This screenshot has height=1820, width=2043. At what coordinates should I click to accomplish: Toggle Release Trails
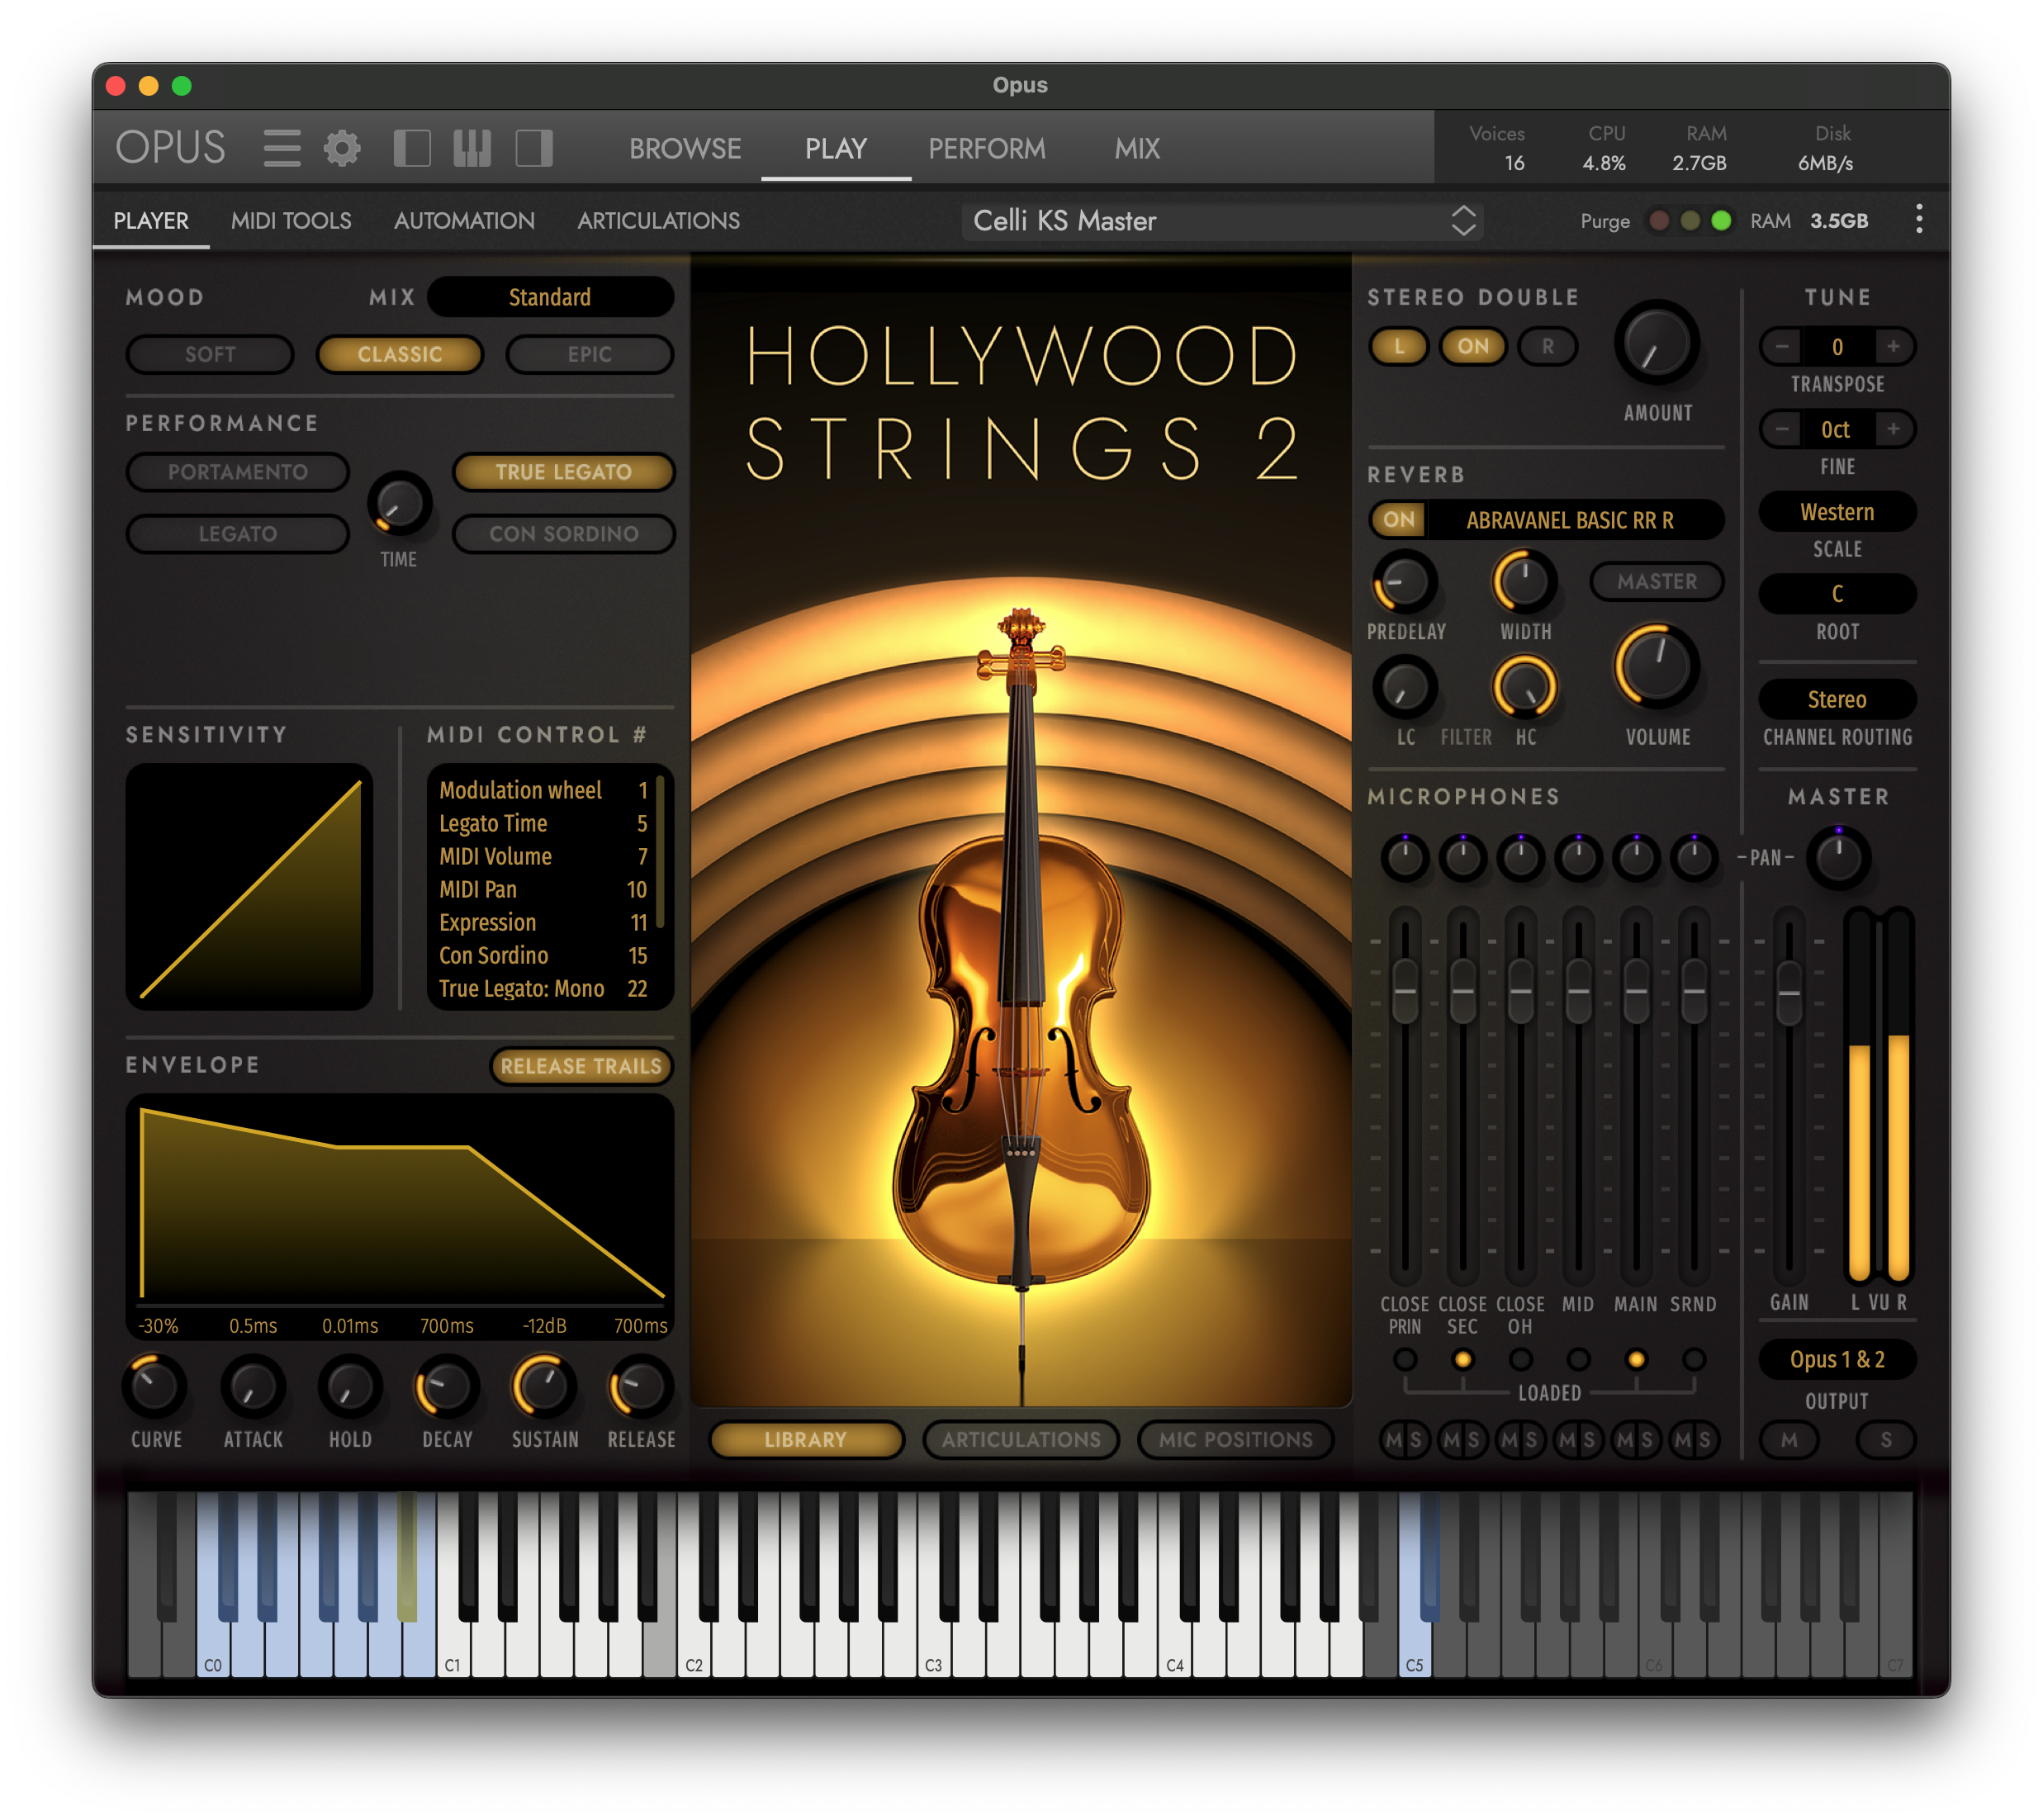[581, 1066]
